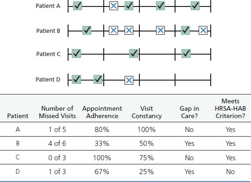Select the 25% visit constancy cell
This screenshot has width=251, height=182.
[x=146, y=172]
